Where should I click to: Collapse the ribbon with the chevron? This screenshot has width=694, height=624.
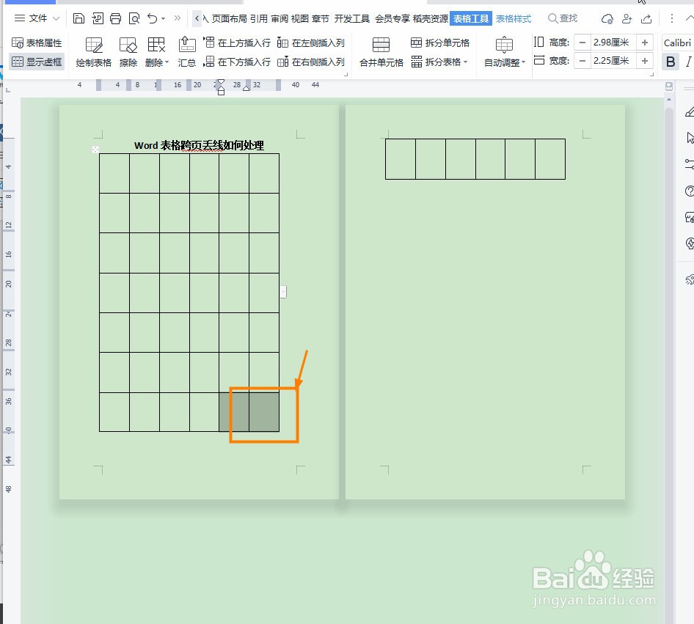(x=690, y=18)
